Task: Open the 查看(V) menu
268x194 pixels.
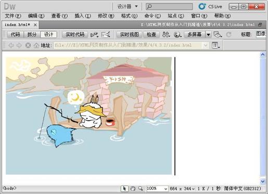Action: coord(59,16)
